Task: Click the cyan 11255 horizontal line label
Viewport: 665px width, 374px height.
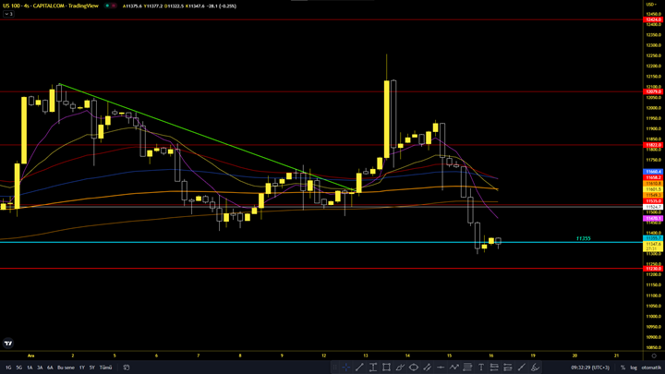Action: tap(583, 238)
